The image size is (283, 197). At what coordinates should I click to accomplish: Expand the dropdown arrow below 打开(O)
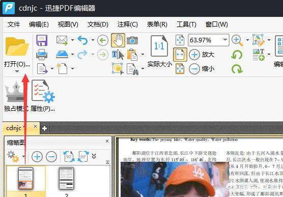(17, 71)
